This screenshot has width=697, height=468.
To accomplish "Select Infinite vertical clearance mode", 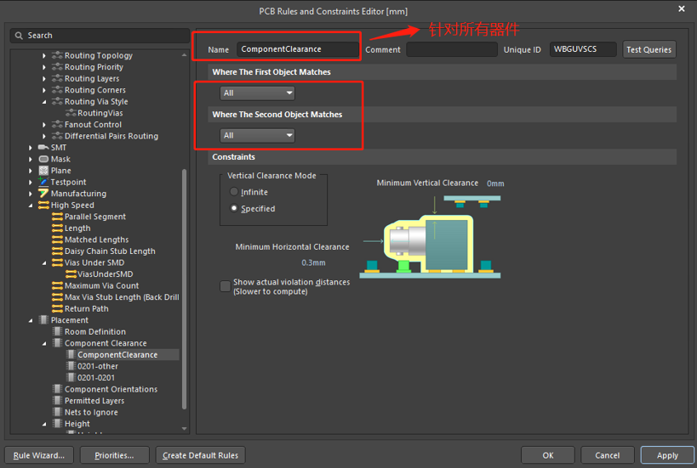I will [234, 192].
